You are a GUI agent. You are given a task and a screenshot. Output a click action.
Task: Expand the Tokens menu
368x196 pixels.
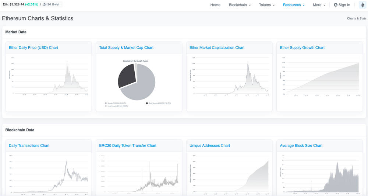267,5
